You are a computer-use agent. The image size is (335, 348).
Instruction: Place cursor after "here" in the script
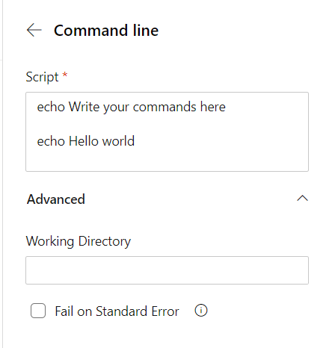pos(227,107)
